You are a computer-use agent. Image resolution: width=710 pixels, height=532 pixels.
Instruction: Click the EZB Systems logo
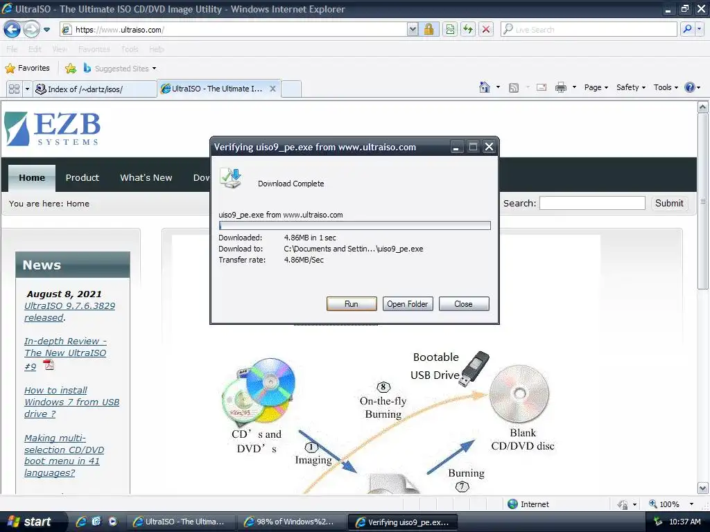[x=53, y=129]
